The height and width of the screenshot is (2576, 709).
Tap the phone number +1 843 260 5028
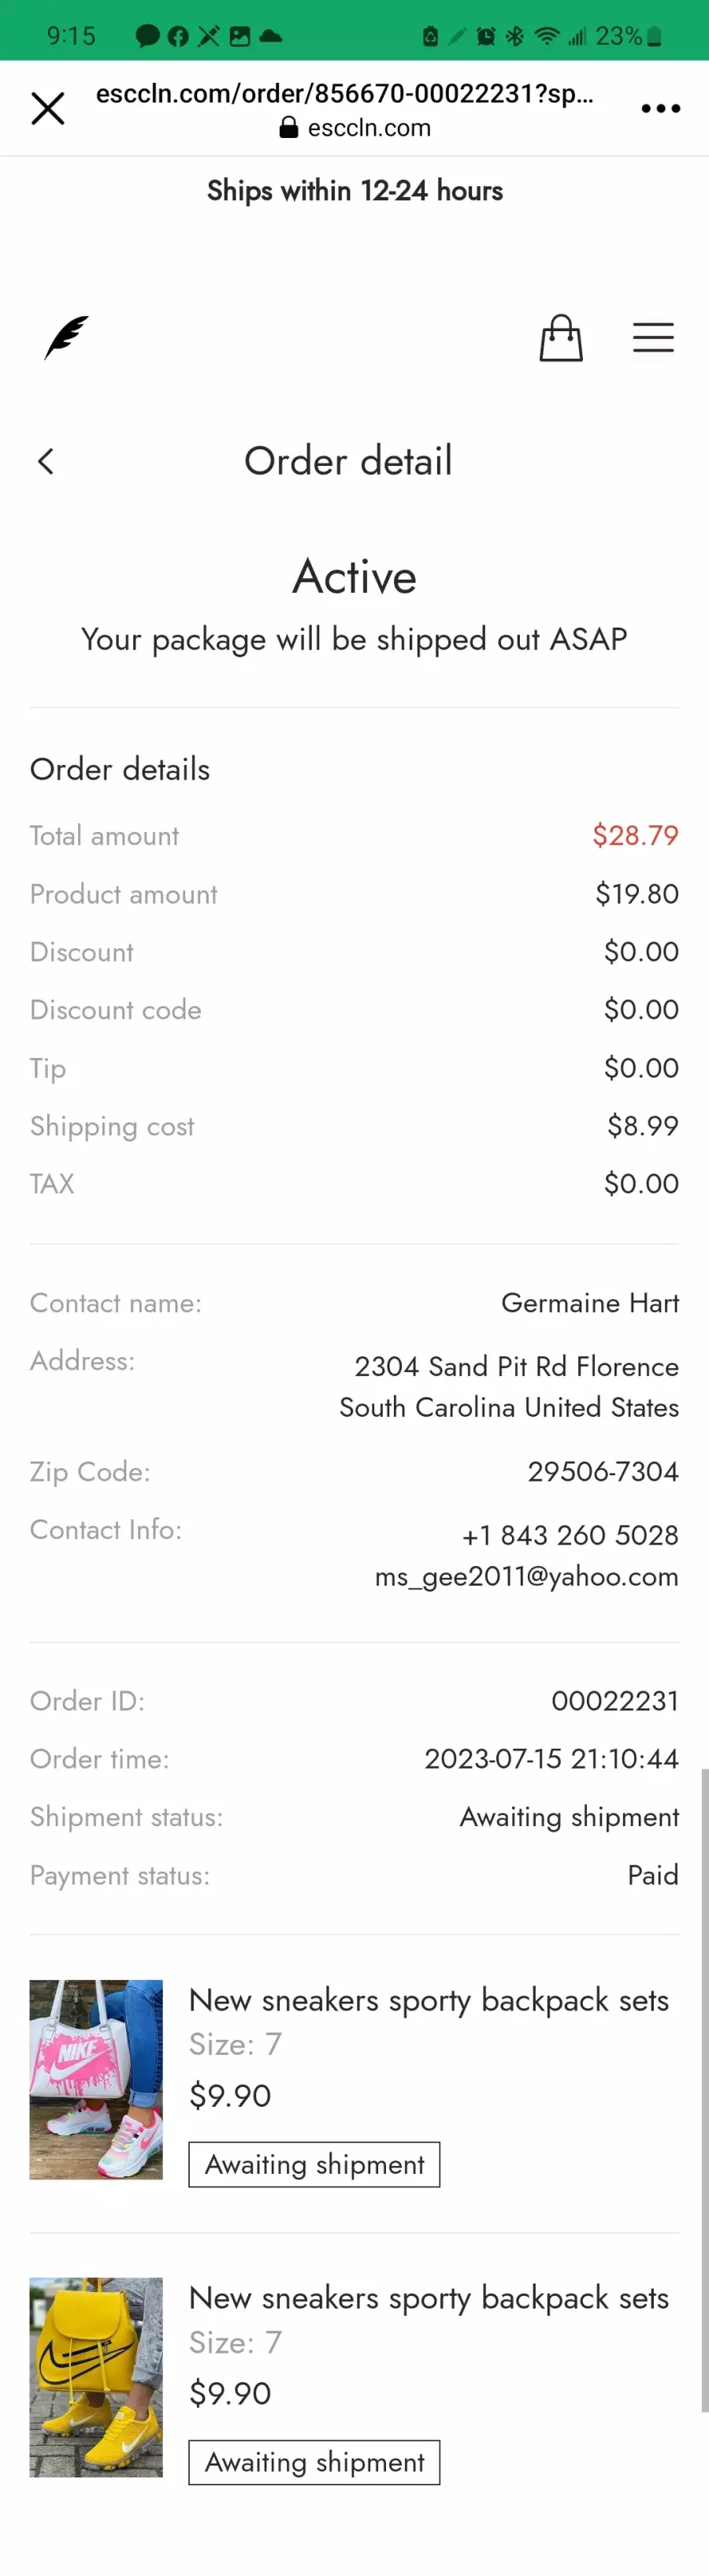tap(570, 1535)
